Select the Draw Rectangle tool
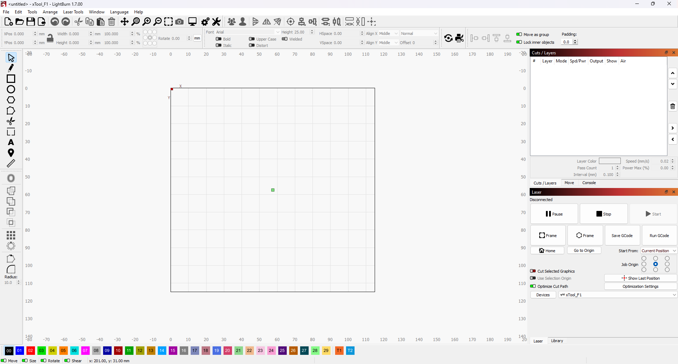The image size is (678, 364). [11, 79]
